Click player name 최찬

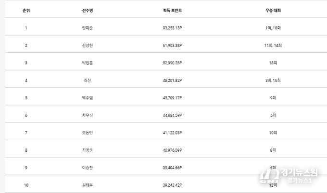[x=87, y=80]
